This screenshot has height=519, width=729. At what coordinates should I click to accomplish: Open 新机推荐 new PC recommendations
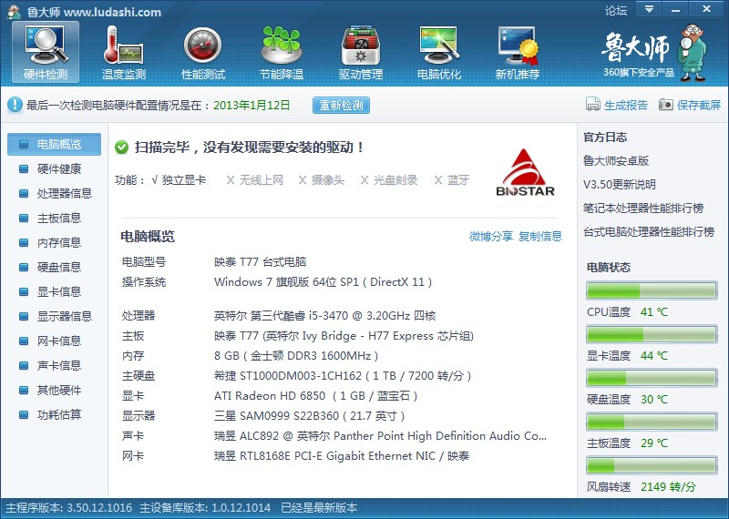tap(518, 53)
